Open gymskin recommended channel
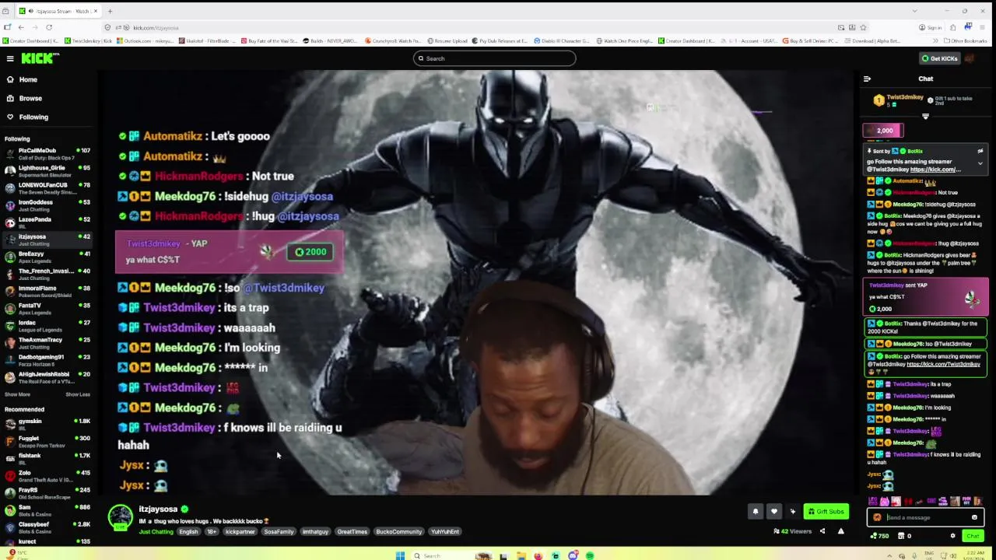The width and height of the screenshot is (996, 560). coord(47,424)
